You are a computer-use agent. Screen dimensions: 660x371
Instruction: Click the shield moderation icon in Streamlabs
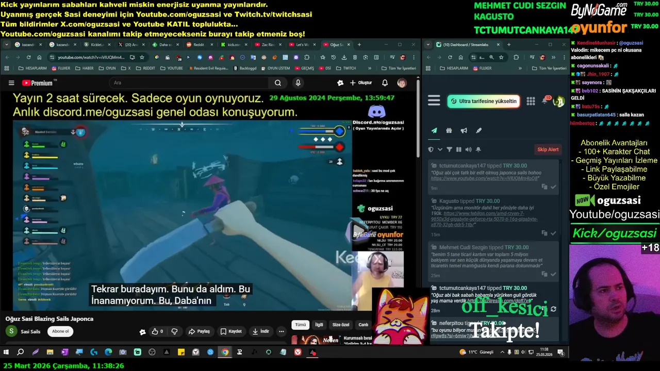click(431, 149)
